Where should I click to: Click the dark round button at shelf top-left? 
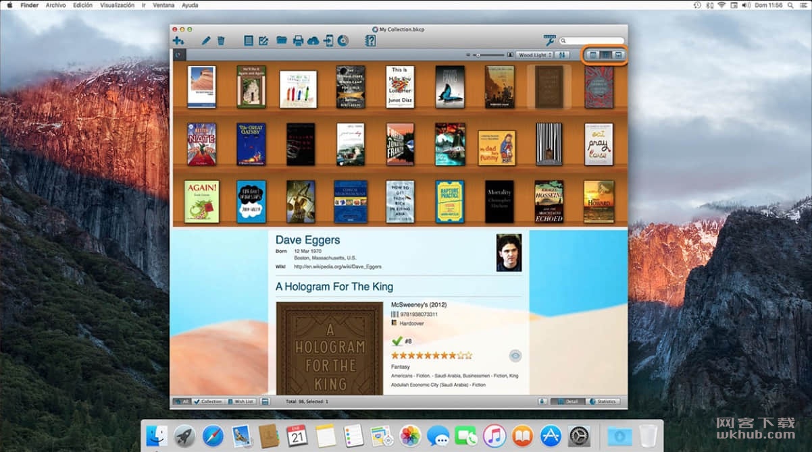click(x=179, y=55)
